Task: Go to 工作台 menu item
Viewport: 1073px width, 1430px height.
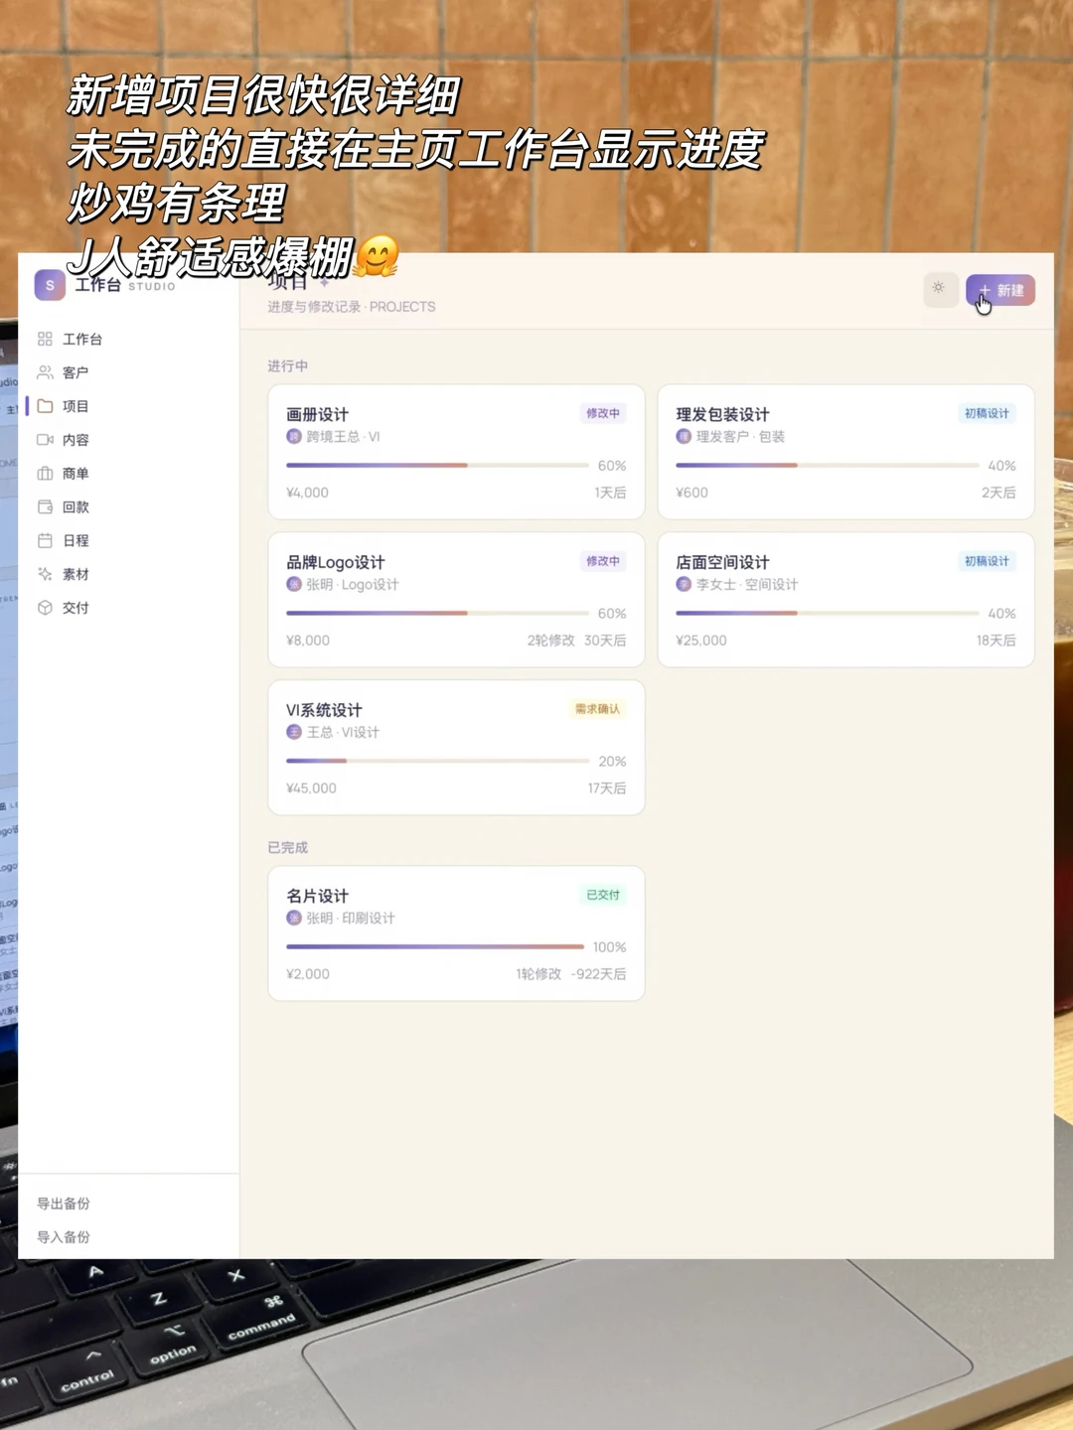Action: [x=82, y=339]
